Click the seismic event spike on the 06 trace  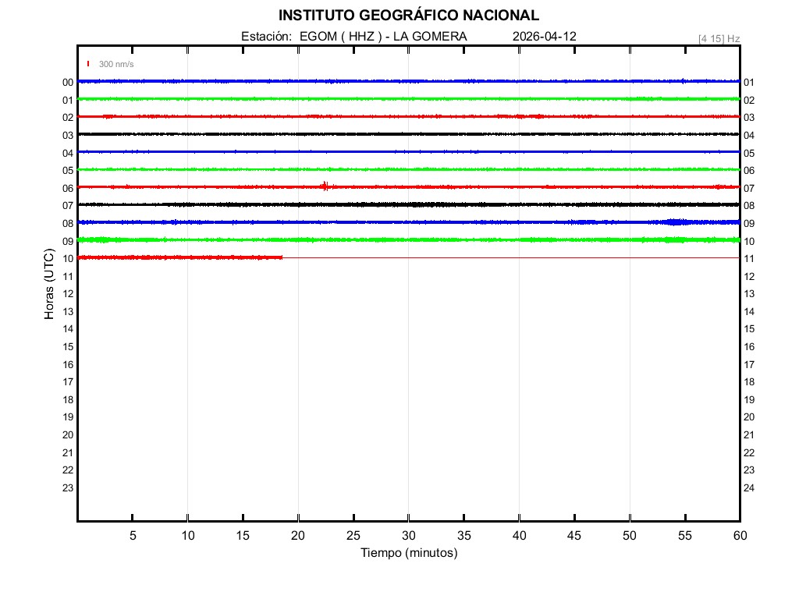pyautogui.click(x=325, y=186)
